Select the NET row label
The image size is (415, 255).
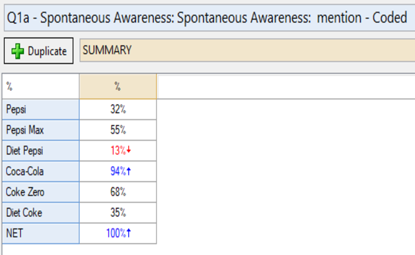click(x=40, y=233)
